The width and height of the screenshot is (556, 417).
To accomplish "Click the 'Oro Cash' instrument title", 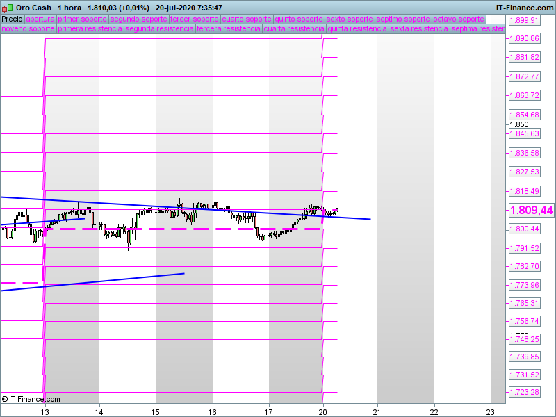I will 34,8.
